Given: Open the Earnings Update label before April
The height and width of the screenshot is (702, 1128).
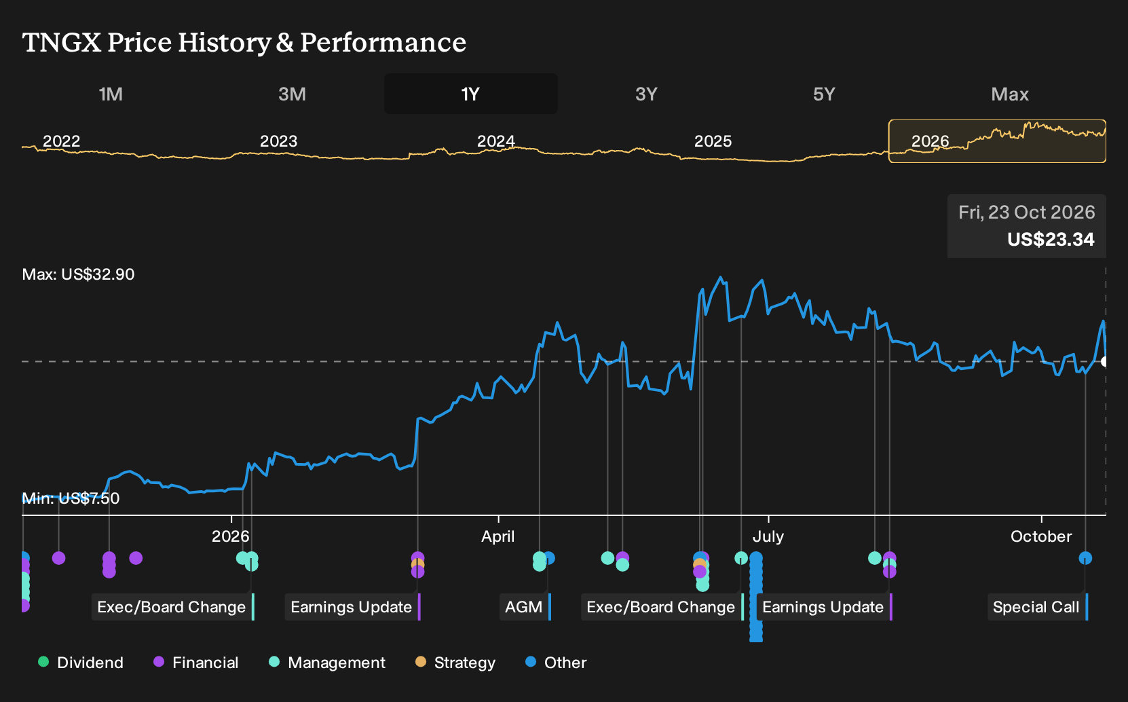Looking at the screenshot, I should click(353, 607).
